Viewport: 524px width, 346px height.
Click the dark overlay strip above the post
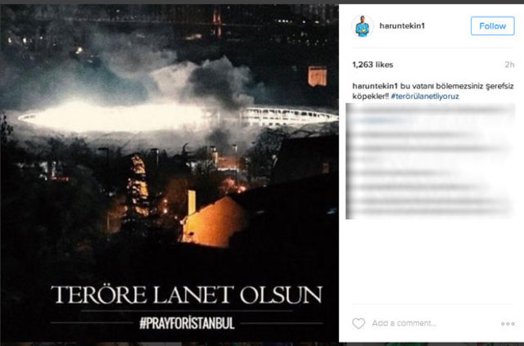click(262, 2)
